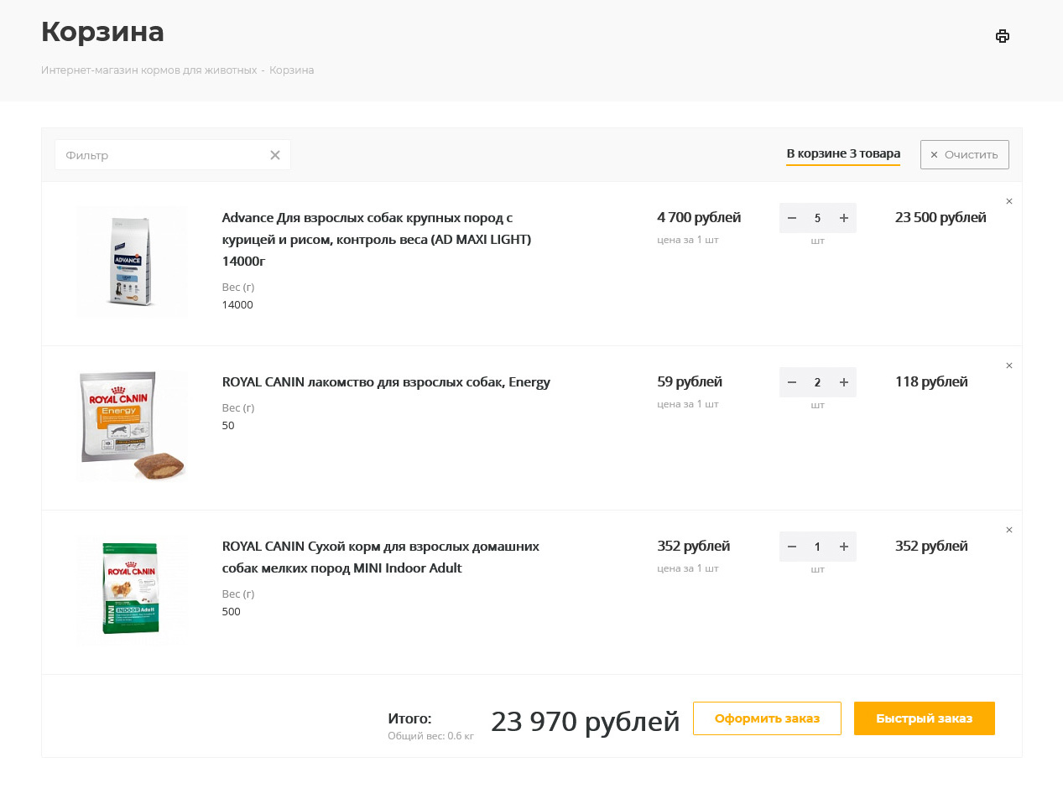Click the MINI Indoor Adult bag image
The width and height of the screenshot is (1063, 788).
pyautogui.click(x=130, y=589)
